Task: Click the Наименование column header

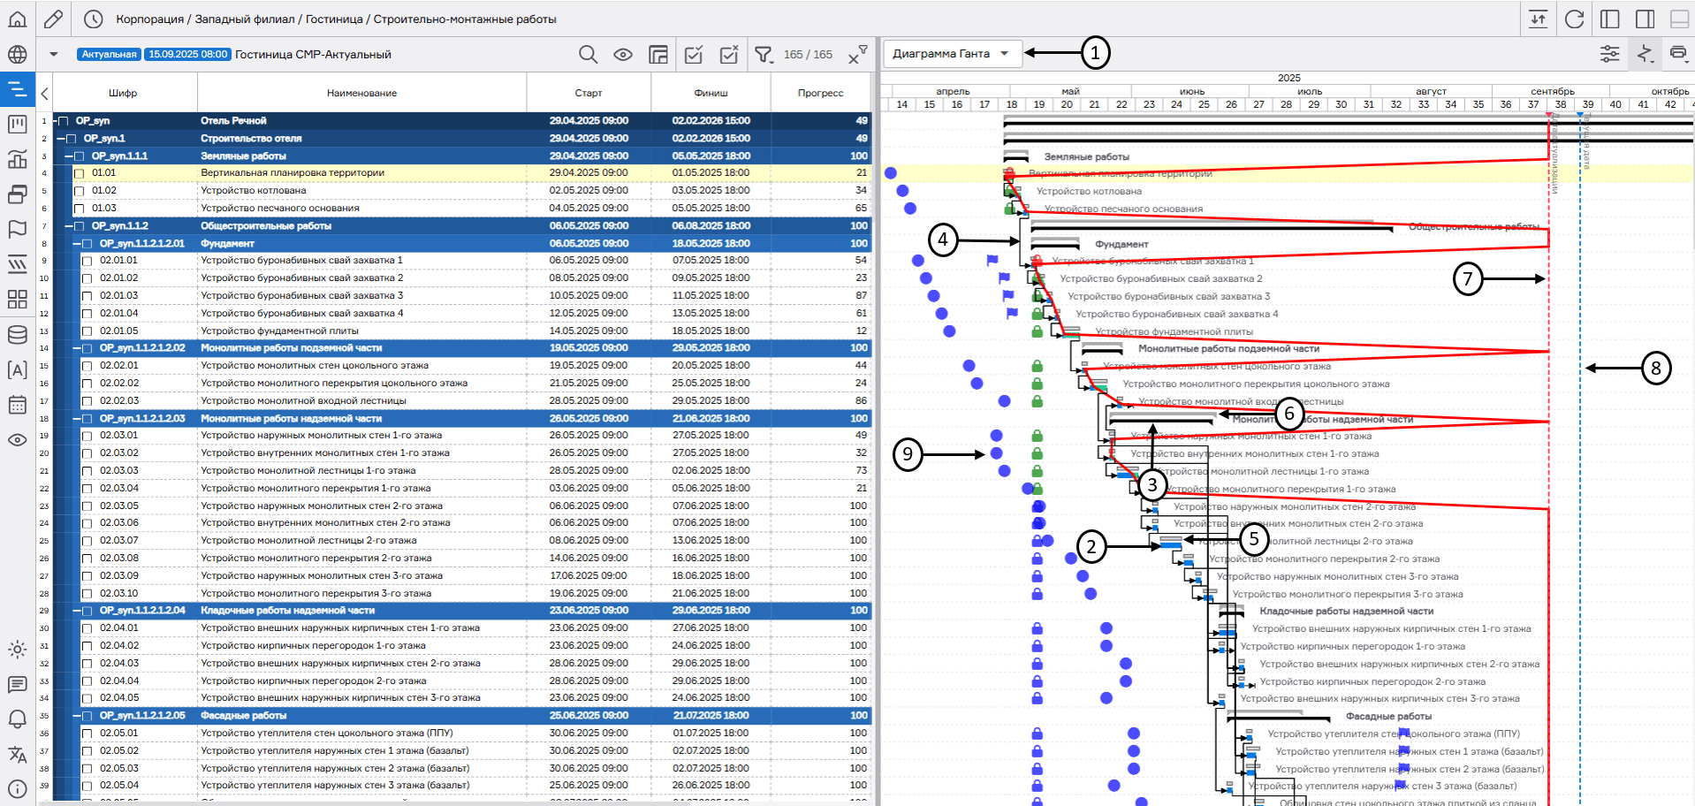Action: coord(361,93)
